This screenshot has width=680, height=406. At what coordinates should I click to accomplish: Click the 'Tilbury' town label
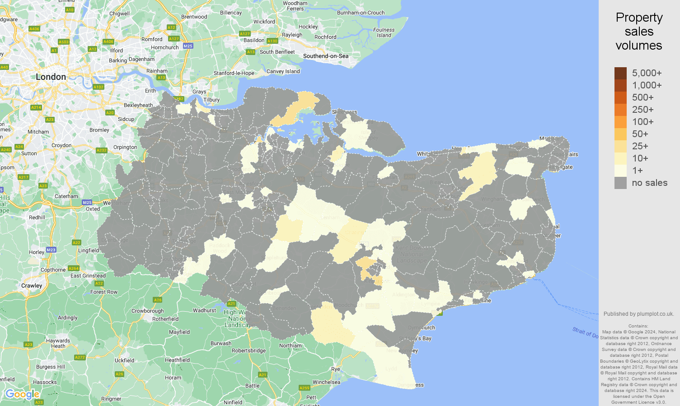coord(211,100)
